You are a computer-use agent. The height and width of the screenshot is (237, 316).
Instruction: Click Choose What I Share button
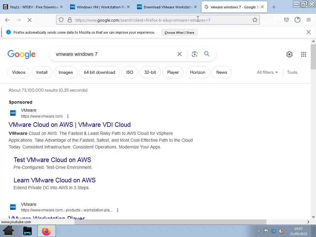pos(179,32)
